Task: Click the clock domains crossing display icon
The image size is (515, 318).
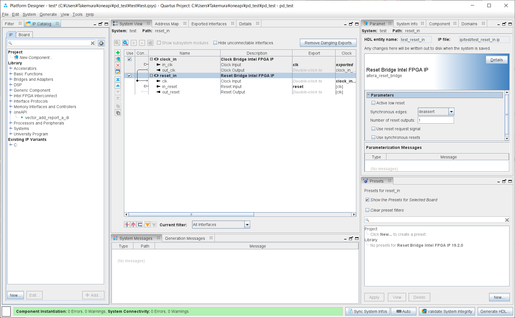Action: coord(127,225)
